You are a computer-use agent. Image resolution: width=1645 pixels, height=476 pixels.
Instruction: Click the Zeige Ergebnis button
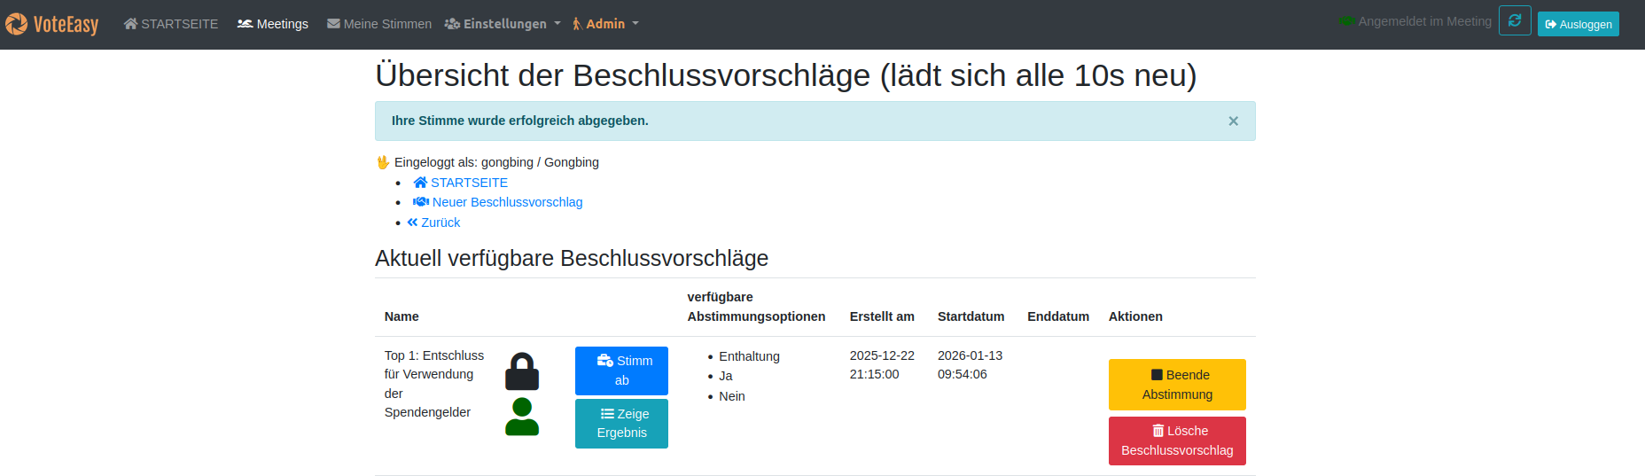[621, 424]
